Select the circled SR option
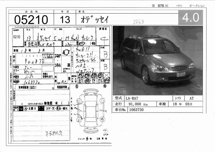The height and width of the screenshot is (152, 215). click(x=100, y=75)
